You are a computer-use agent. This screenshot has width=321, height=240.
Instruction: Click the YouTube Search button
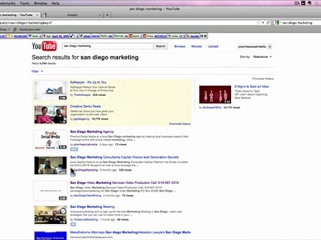click(x=161, y=46)
